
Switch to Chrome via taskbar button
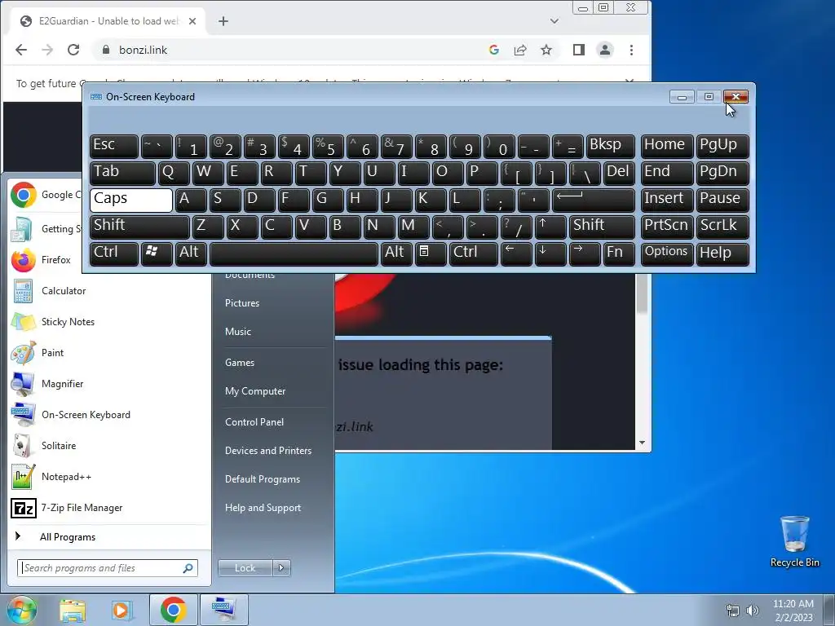click(173, 610)
